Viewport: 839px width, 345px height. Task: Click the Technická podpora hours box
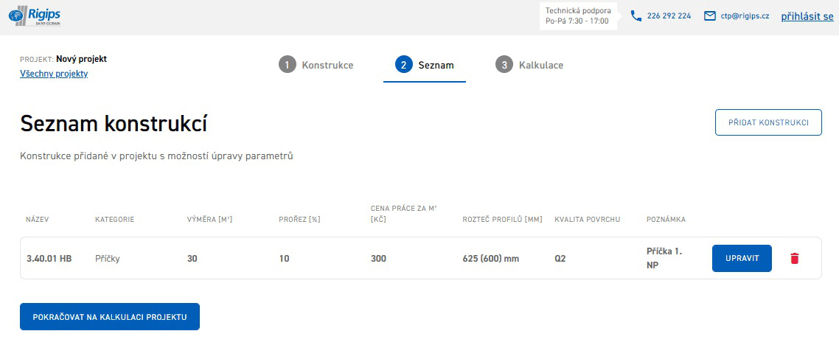[577, 16]
